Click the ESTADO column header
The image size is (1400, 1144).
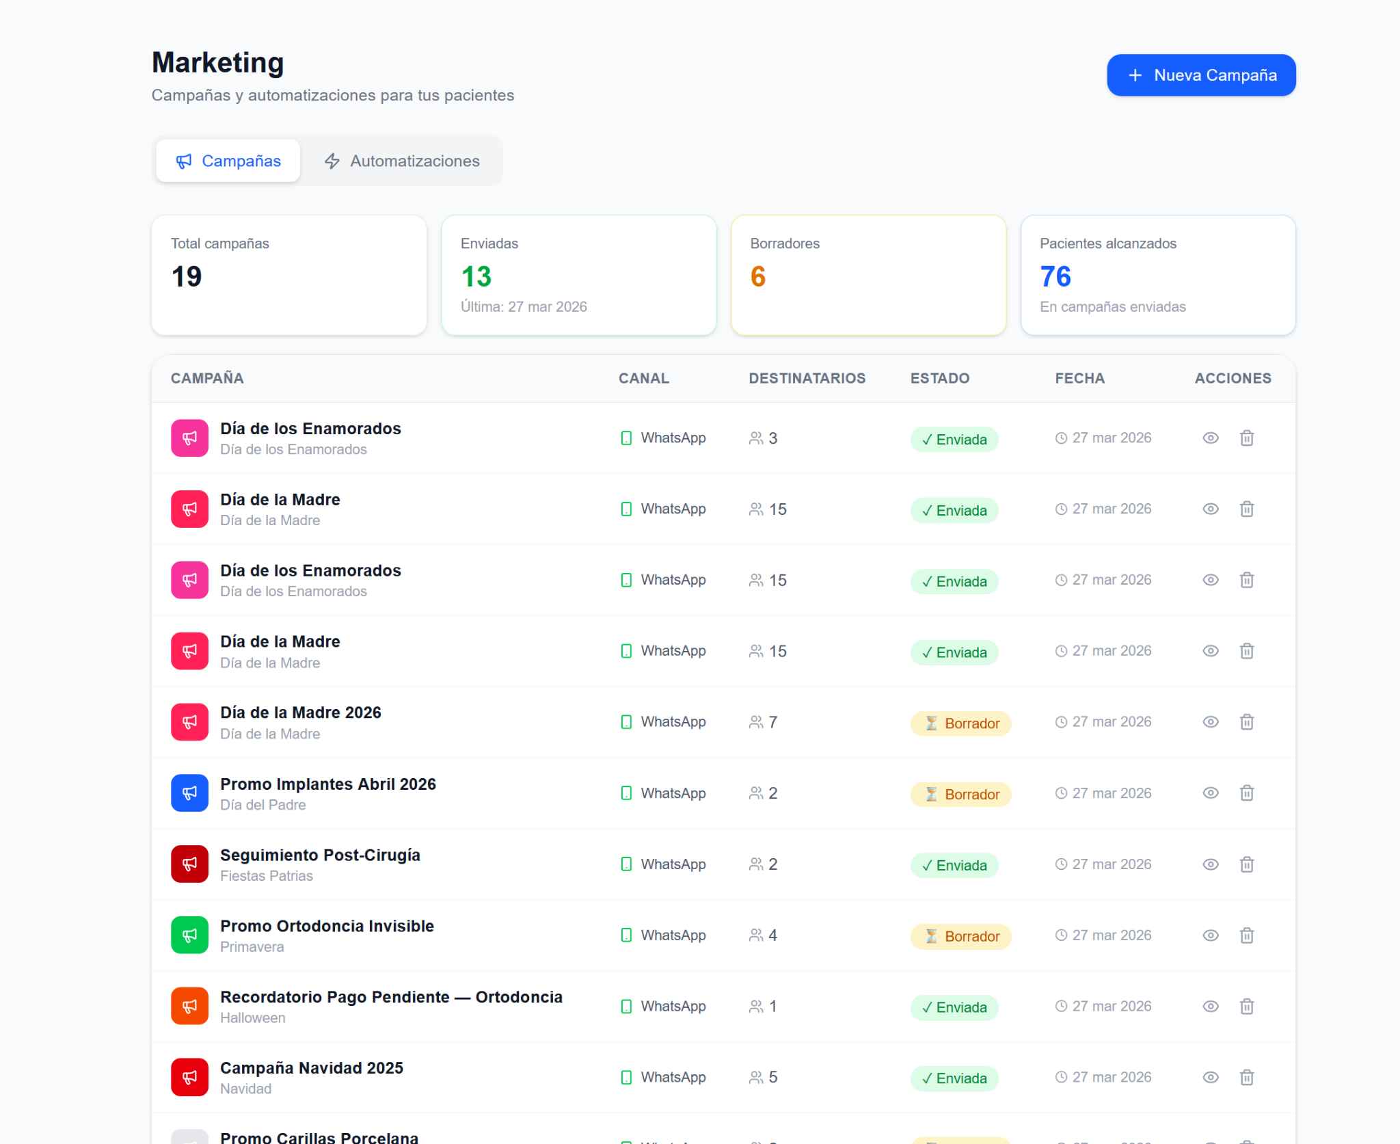(x=939, y=378)
